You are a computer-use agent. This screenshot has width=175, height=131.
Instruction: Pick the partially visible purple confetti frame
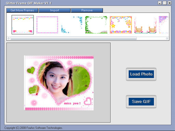click(164, 25)
